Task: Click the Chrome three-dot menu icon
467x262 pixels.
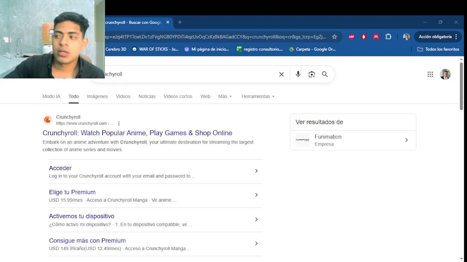Action: click(x=456, y=37)
